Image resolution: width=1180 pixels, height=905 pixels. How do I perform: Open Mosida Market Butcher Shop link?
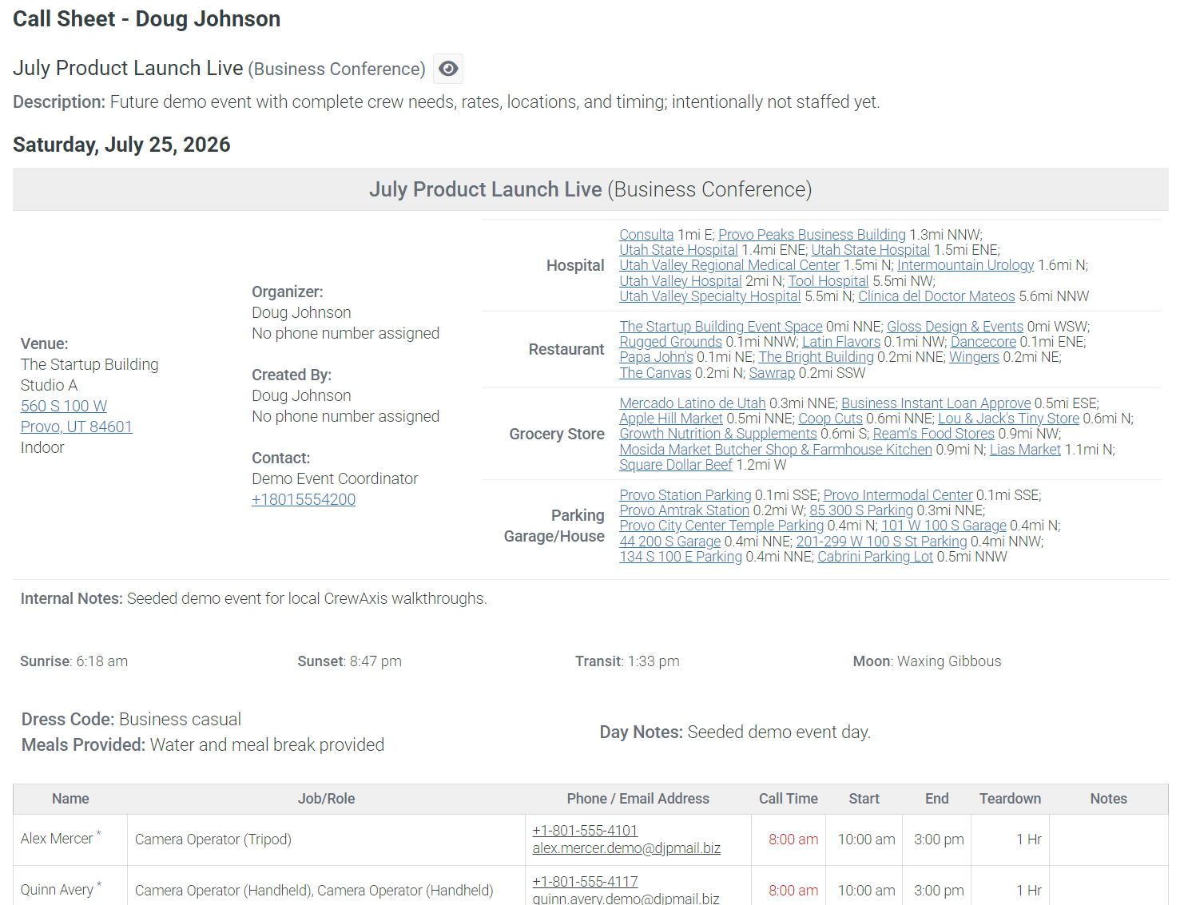tap(776, 450)
